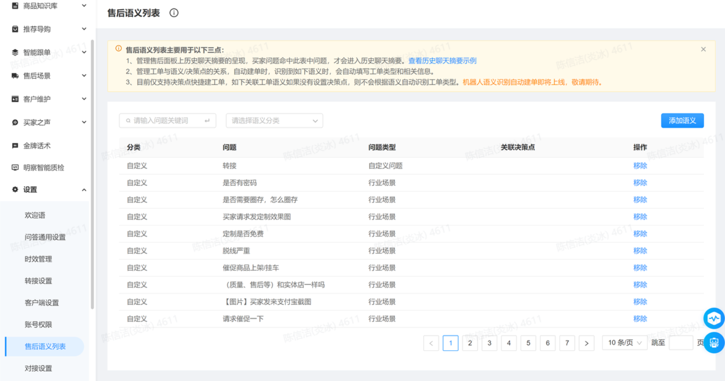Image resolution: width=725 pixels, height=381 pixels.
Task: Go to page 4
Action: pyautogui.click(x=509, y=343)
